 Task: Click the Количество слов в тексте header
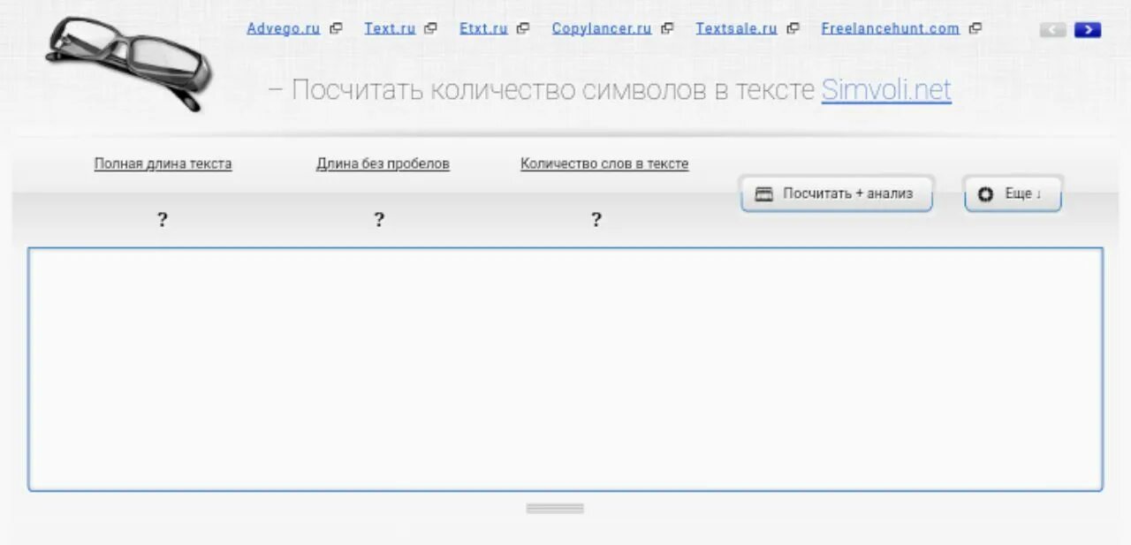pyautogui.click(x=604, y=163)
